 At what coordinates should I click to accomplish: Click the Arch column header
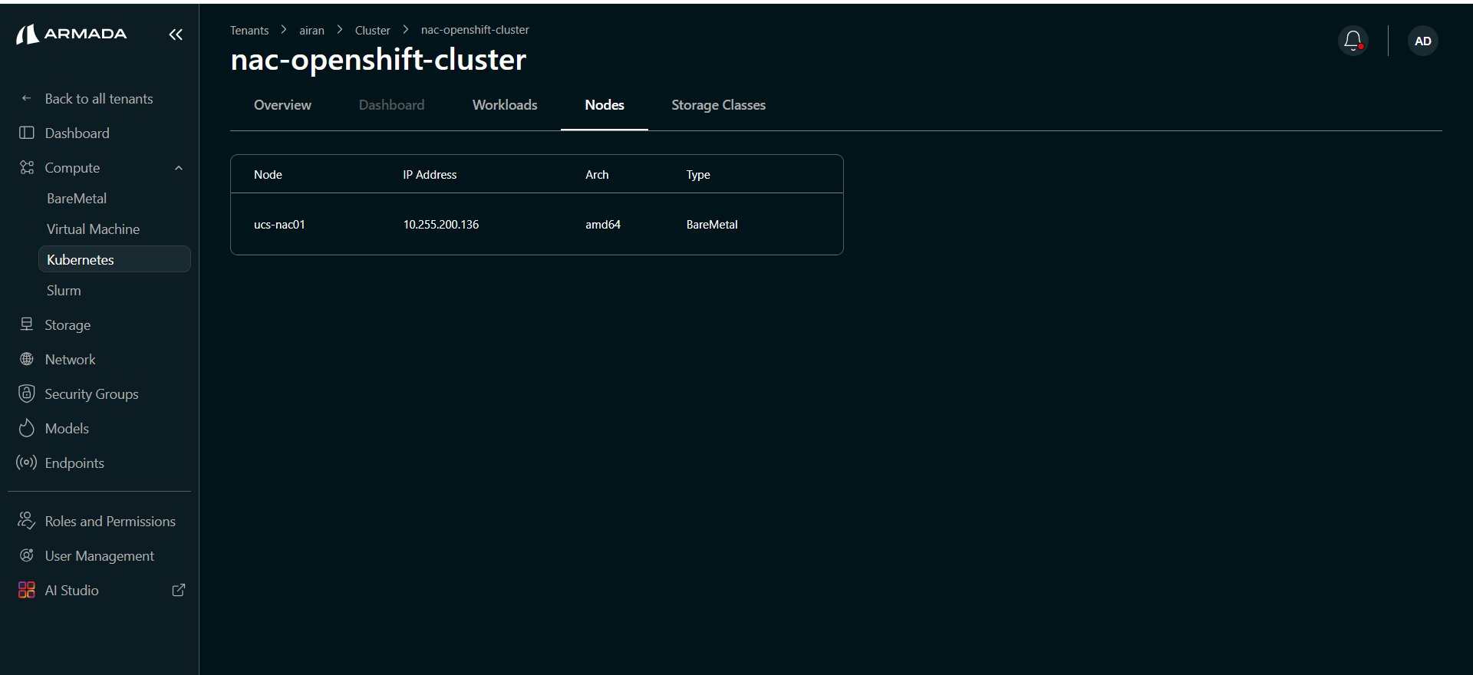[597, 175]
